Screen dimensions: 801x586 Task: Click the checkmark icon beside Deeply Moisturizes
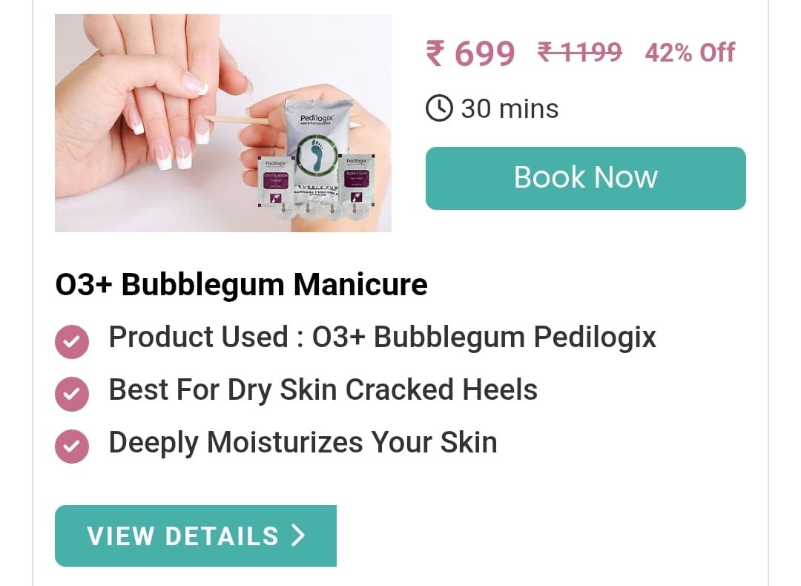coord(72,446)
